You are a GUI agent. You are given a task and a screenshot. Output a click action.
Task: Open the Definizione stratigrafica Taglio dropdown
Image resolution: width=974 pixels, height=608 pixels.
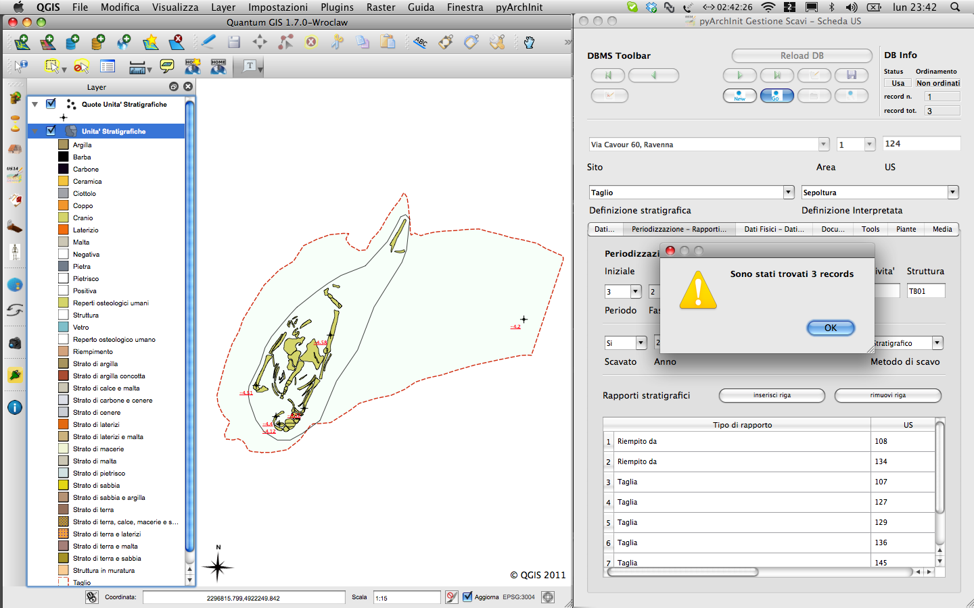[x=788, y=193]
